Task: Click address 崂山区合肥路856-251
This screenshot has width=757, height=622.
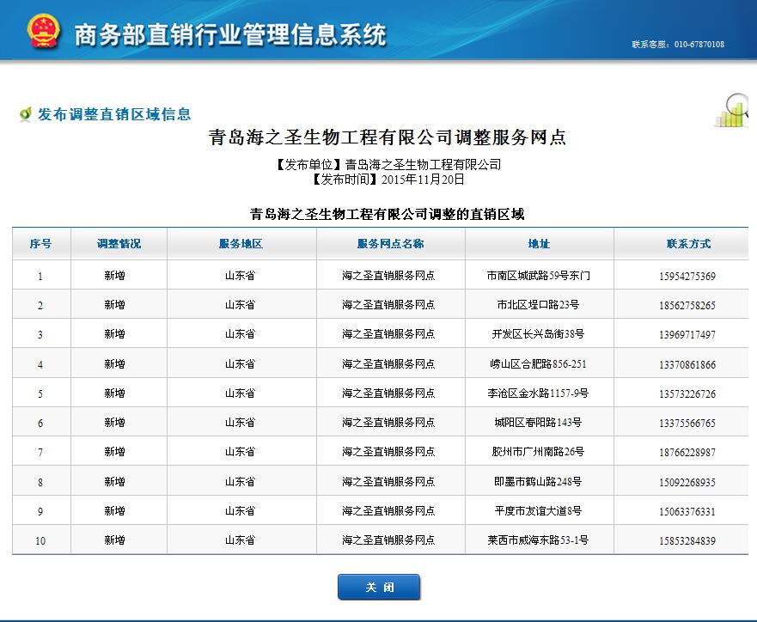Action: 539,364
